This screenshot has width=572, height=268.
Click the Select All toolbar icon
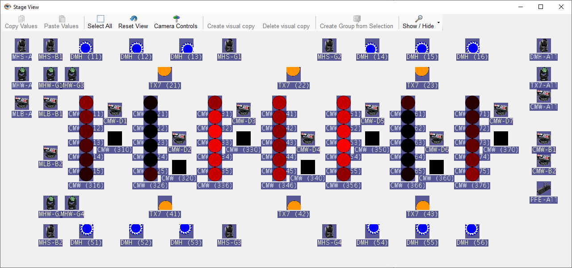point(100,19)
